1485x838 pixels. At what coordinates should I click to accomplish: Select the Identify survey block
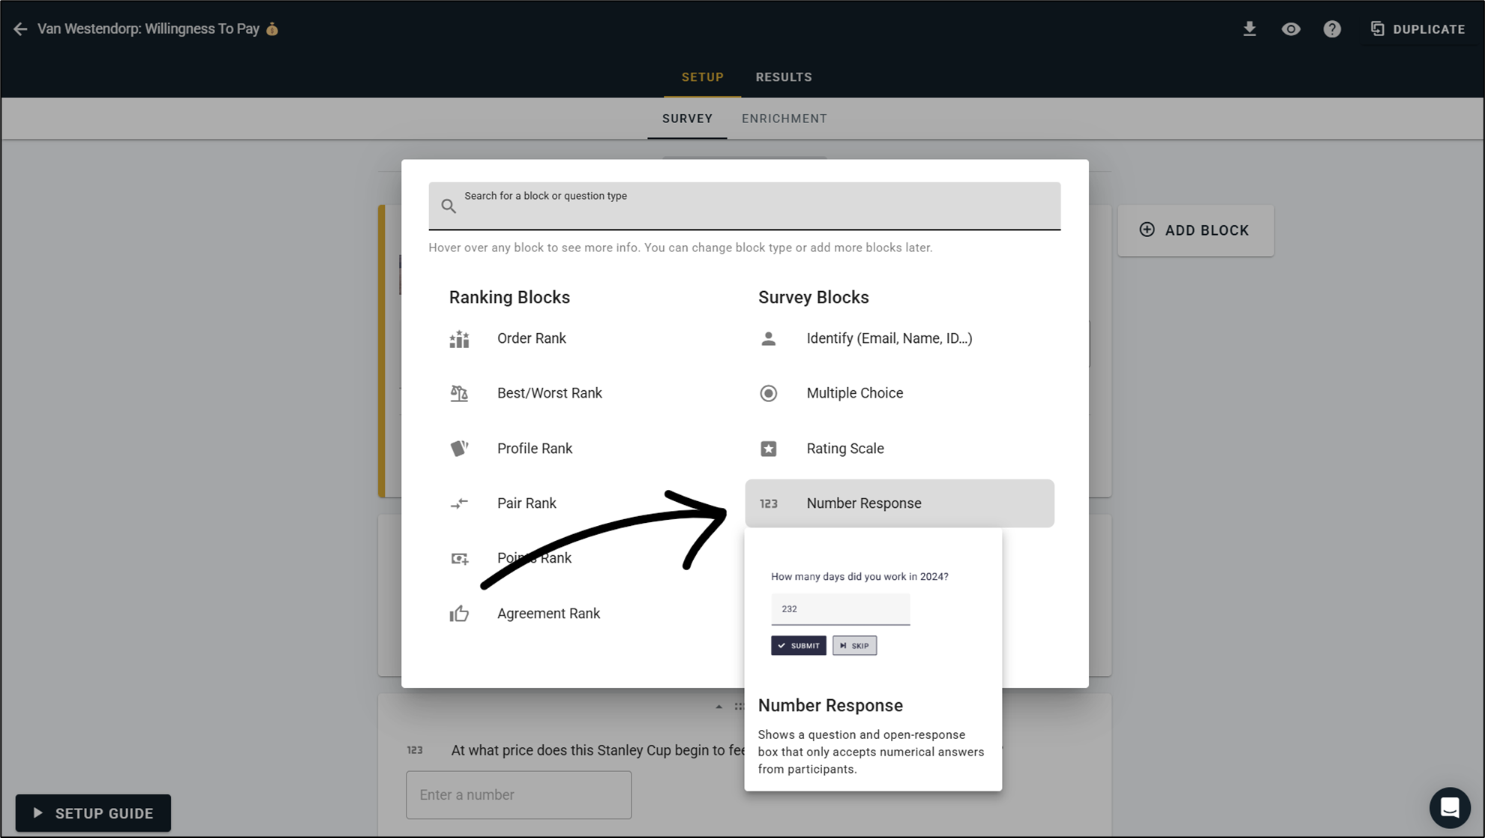point(889,338)
